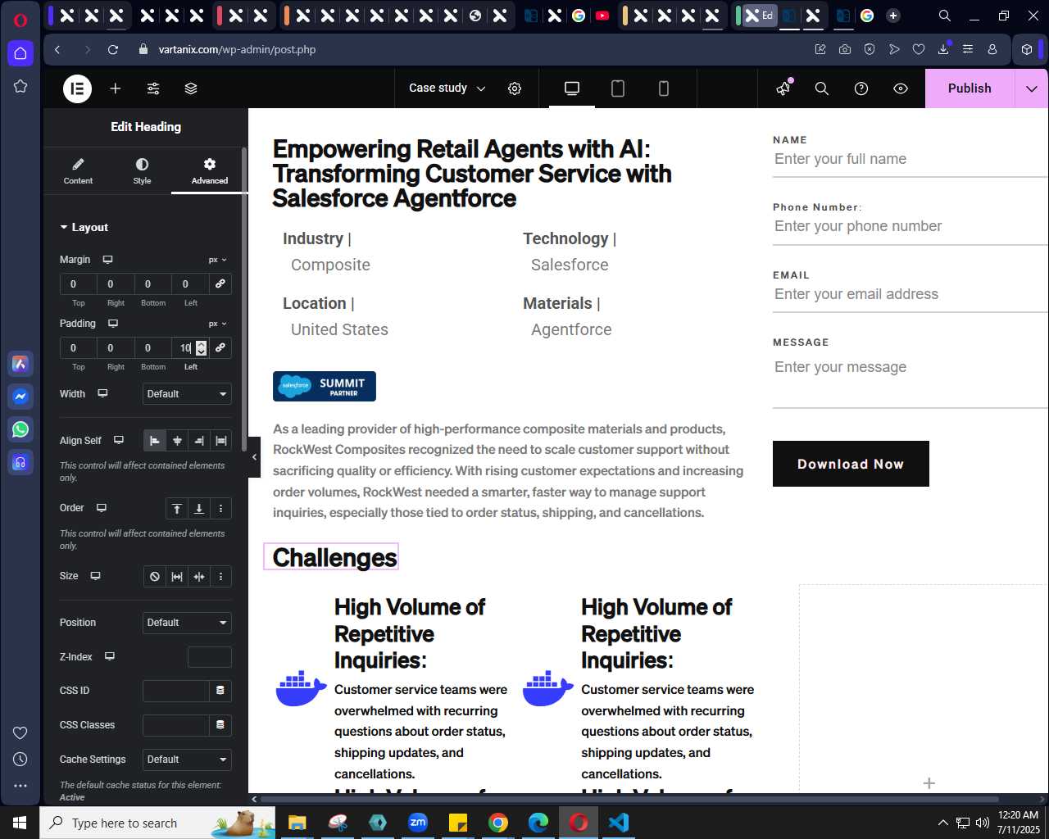Set Order to end

click(199, 509)
